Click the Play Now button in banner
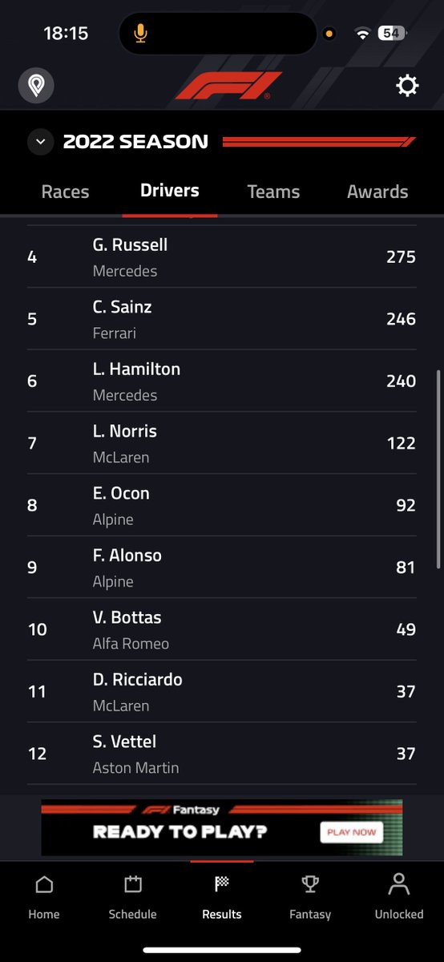The height and width of the screenshot is (962, 444). [351, 832]
